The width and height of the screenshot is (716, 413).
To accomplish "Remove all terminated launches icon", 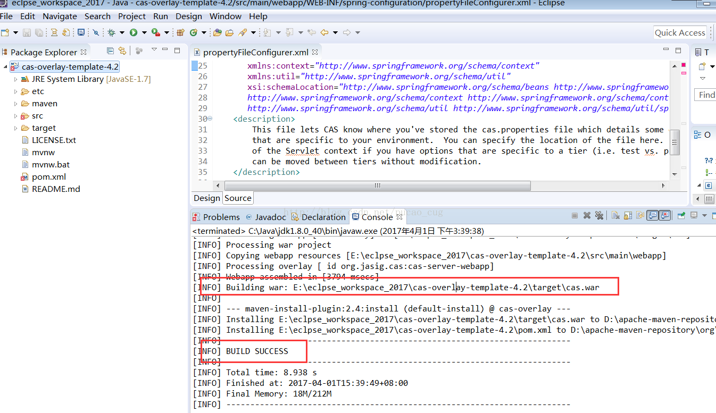I will [x=599, y=215].
